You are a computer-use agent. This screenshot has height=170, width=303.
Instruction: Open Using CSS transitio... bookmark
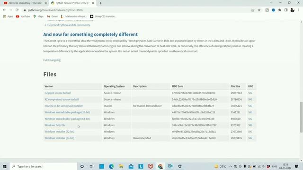click(x=103, y=17)
